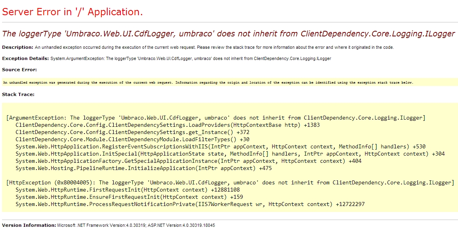Click the '[ArgumentException: The loggerType' stack trace line
Image resolution: width=458 pixels, height=230 pixels.
click(216, 118)
